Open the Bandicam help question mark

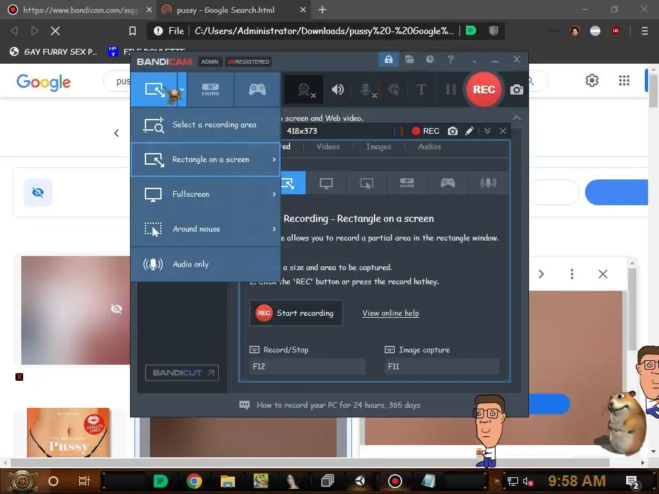[450, 60]
